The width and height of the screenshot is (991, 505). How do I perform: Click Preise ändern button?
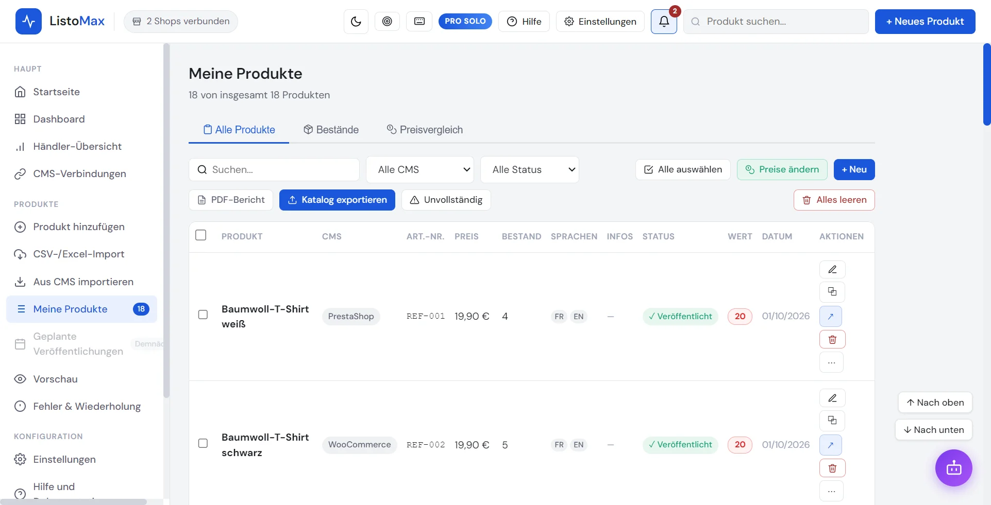[782, 170]
